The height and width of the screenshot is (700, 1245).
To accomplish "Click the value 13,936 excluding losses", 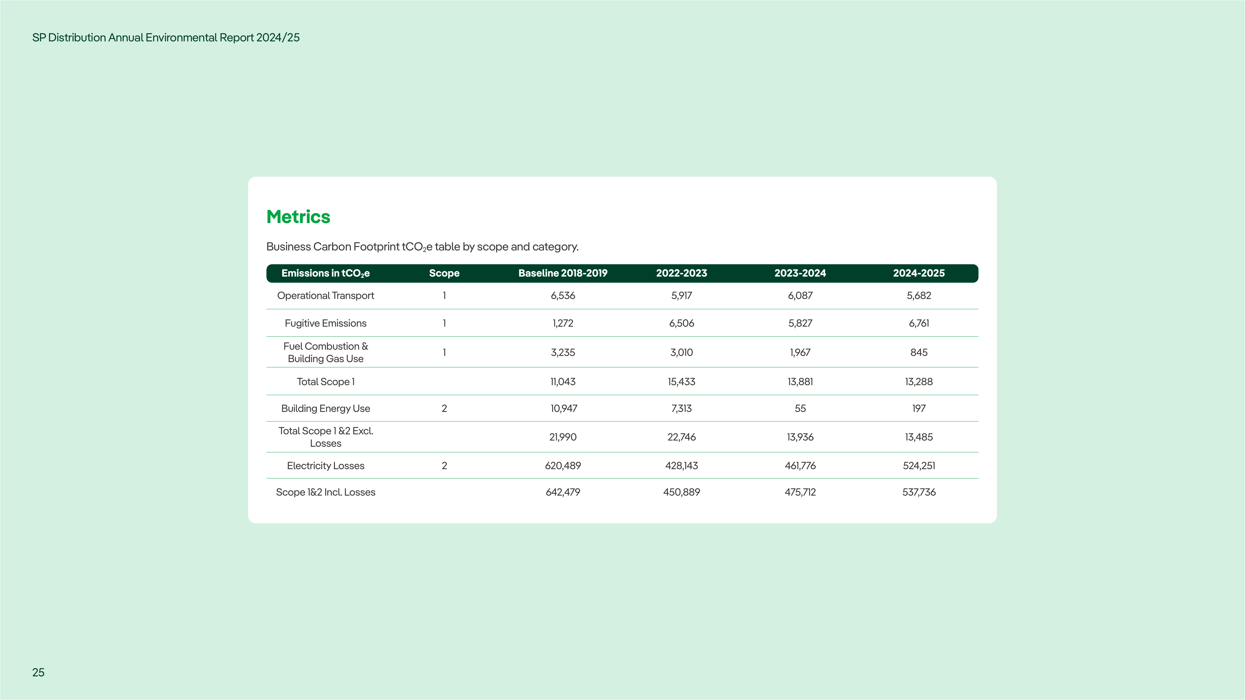I will click(x=800, y=437).
